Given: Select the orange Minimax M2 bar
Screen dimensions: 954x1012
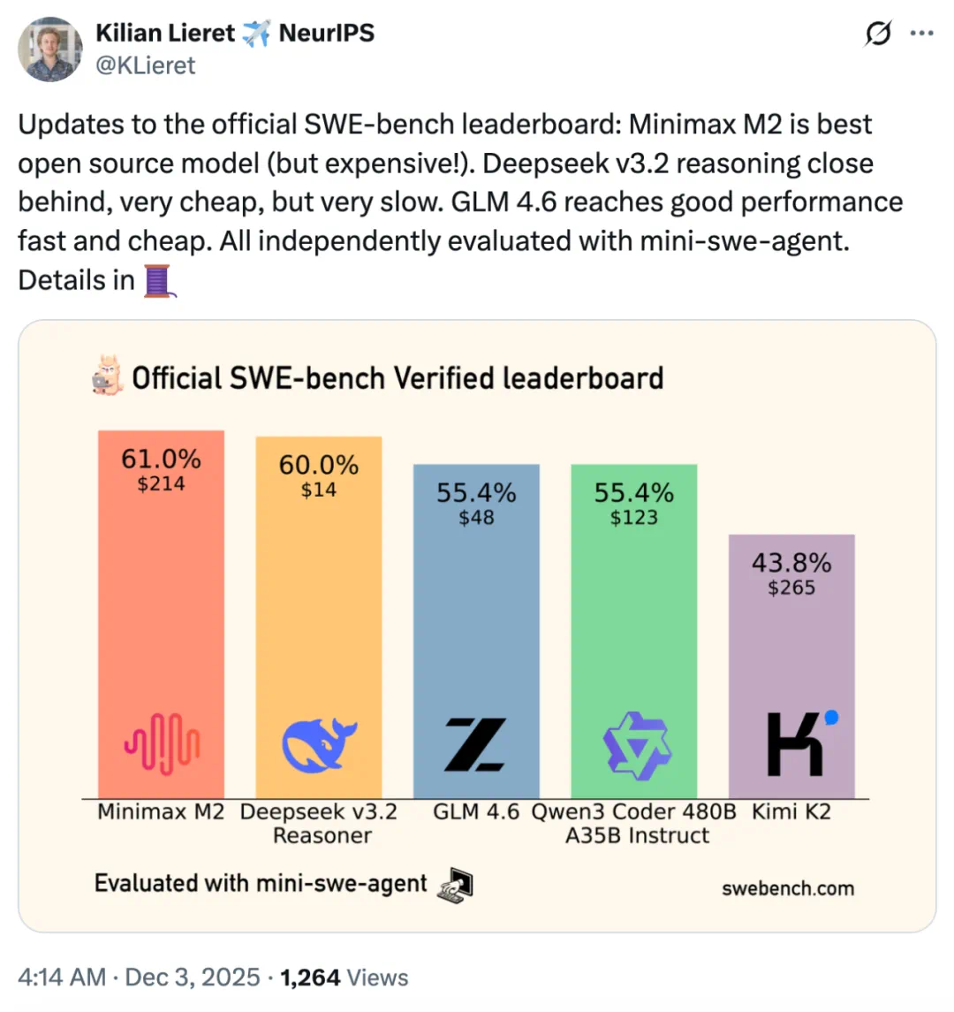Looking at the screenshot, I should [161, 619].
